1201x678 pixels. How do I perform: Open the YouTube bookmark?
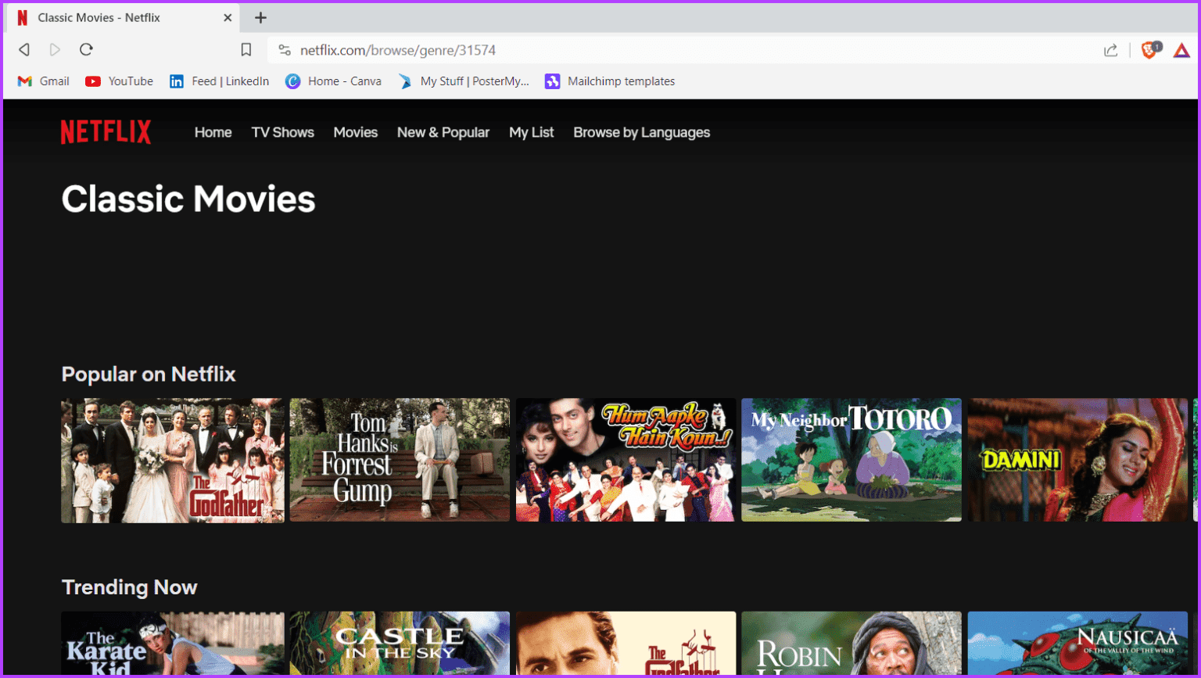coord(119,81)
